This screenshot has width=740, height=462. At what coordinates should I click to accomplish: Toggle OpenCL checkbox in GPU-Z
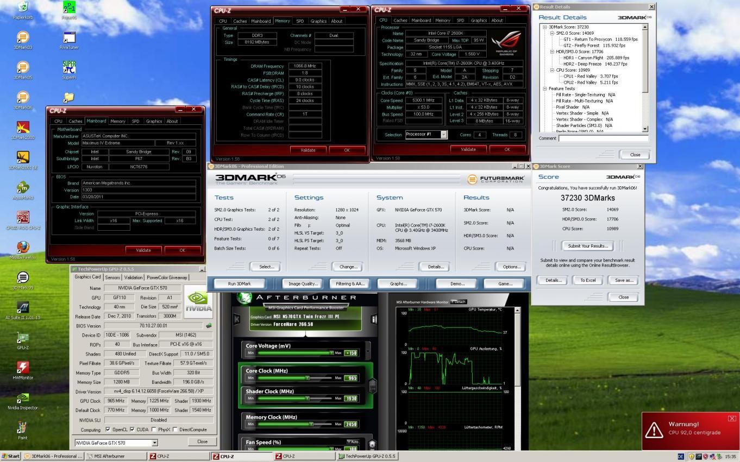coord(108,429)
